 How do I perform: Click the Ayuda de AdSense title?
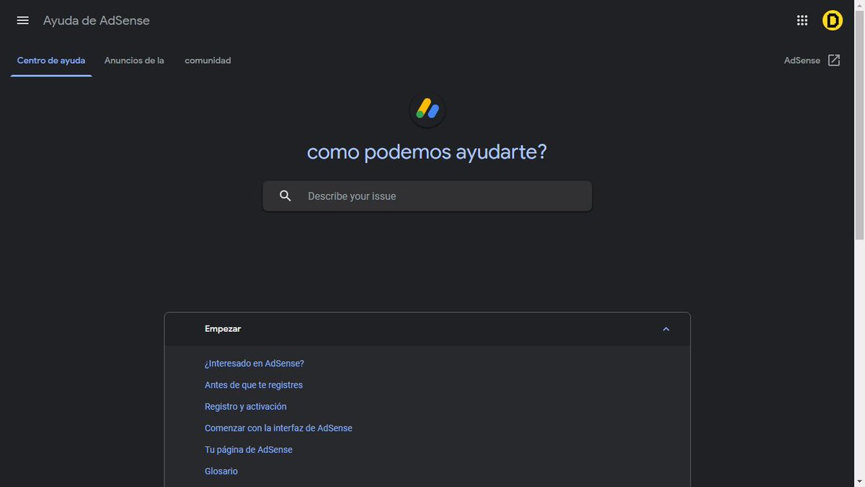(x=97, y=20)
